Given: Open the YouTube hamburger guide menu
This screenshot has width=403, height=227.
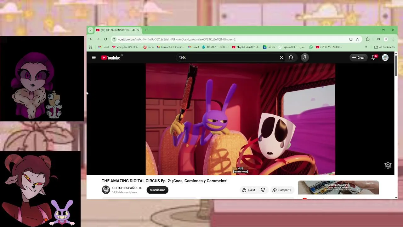Looking at the screenshot, I should 94,57.
